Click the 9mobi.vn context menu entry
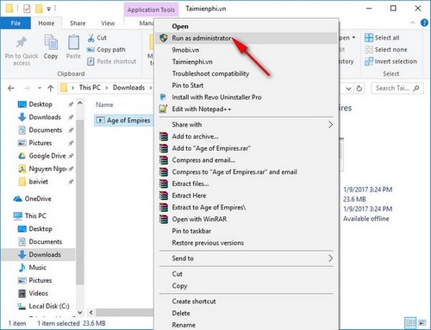431x330 pixels. click(x=247, y=50)
